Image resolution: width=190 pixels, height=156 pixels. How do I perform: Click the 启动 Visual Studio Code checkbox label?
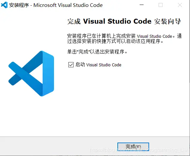pos(98,65)
